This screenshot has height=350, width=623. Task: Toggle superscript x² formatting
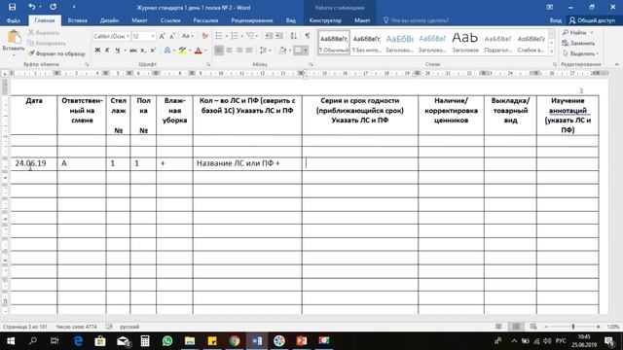153,50
